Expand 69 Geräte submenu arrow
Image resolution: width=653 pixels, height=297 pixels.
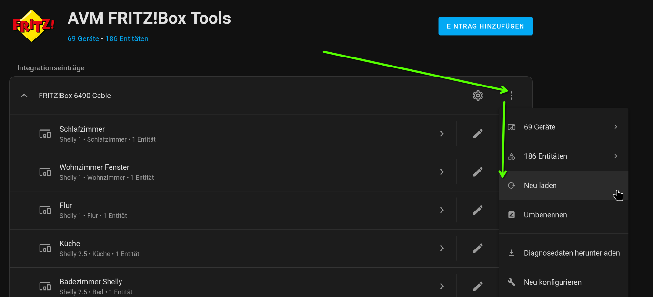pyautogui.click(x=616, y=127)
